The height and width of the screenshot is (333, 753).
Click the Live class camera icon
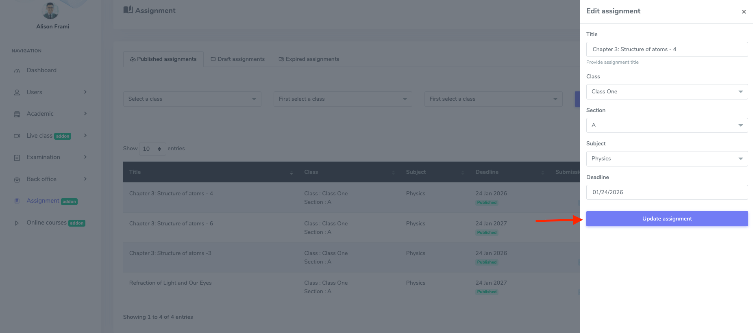coord(17,136)
